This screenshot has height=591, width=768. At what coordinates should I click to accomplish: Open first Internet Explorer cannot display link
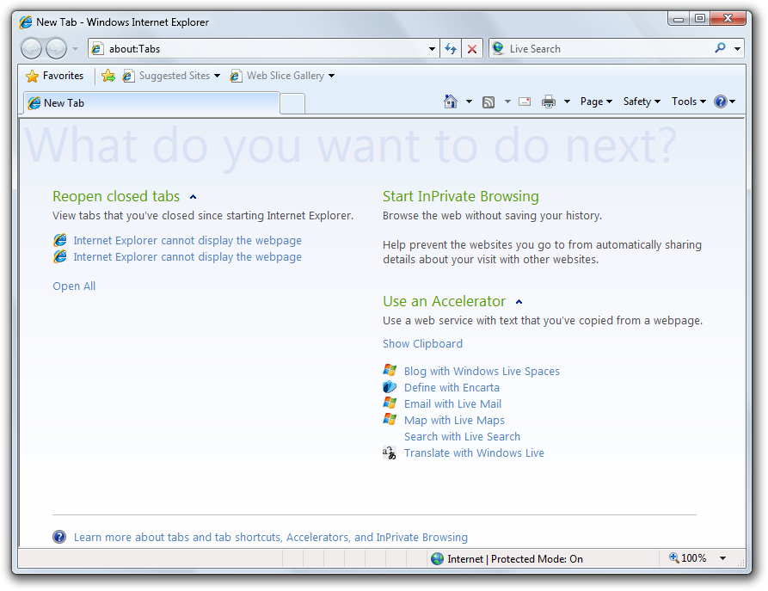coord(187,241)
